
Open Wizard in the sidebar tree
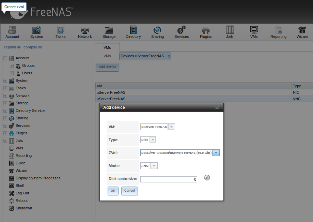(x=18, y=171)
